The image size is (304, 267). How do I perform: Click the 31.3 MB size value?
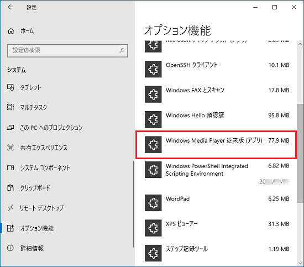[x=279, y=224]
